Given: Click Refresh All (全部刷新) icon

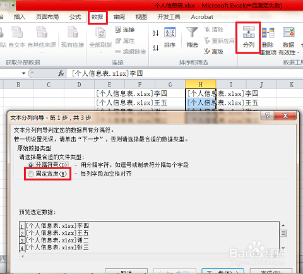Looking at the screenshot, I should (100, 33).
